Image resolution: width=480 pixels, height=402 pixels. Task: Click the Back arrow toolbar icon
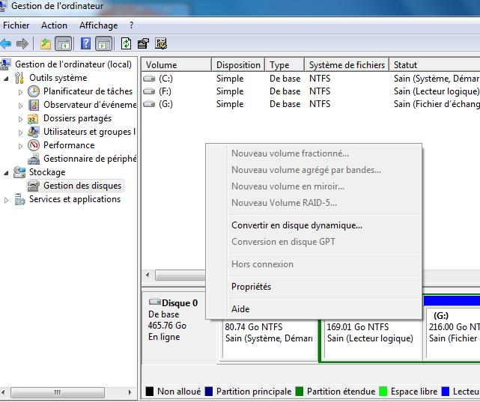6,43
